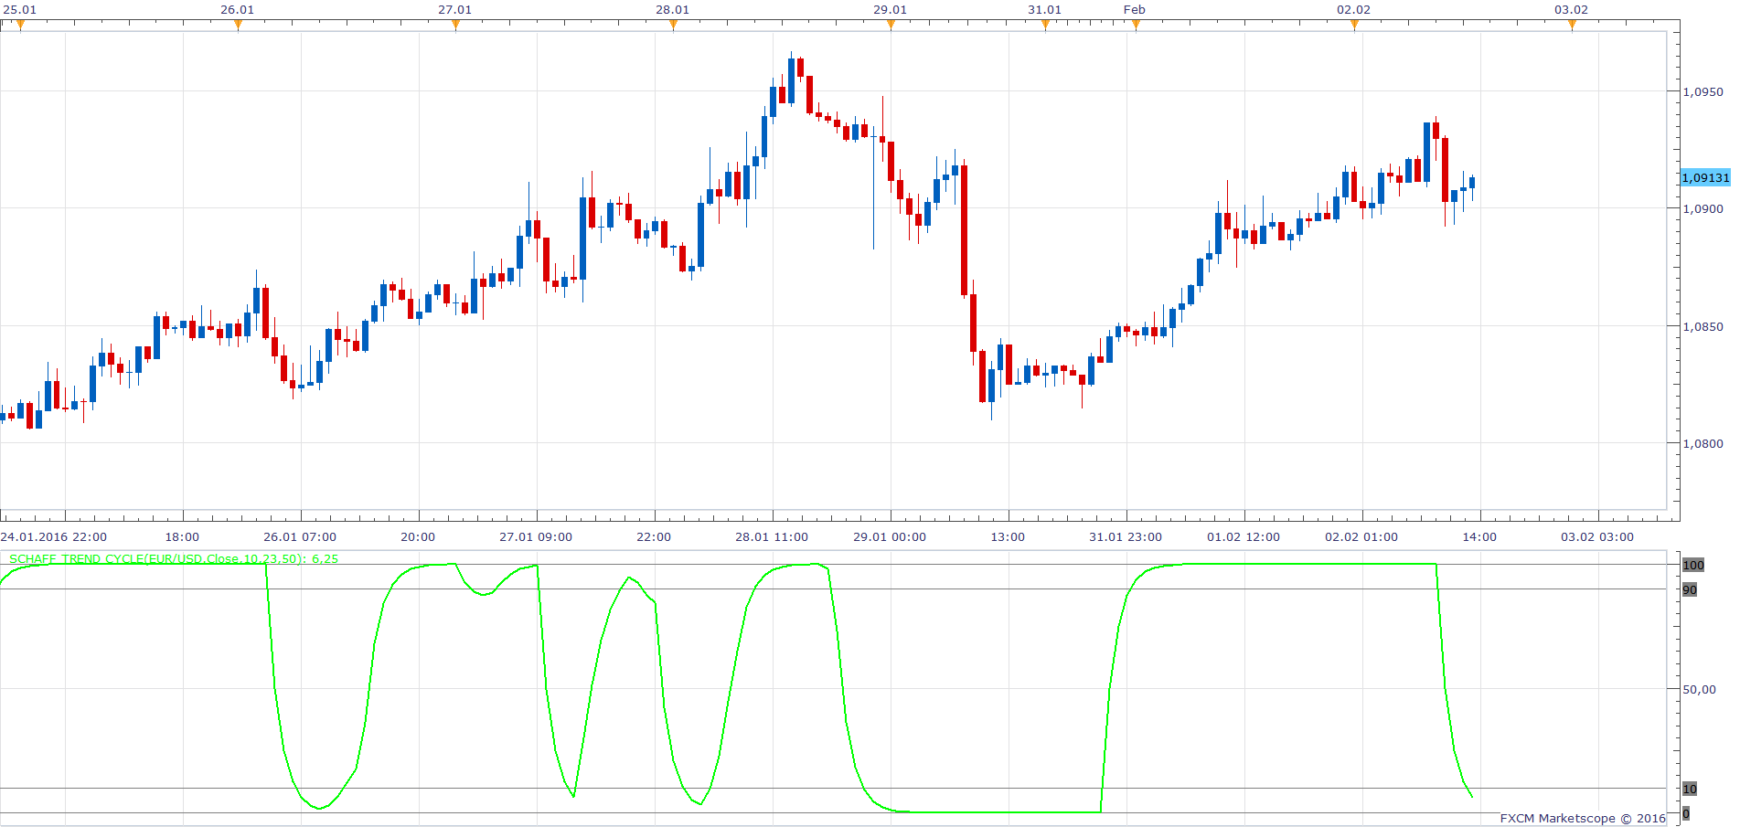This screenshot has height=827, width=1740.
Task: Click the 01.02 12:00 time label
Action: (x=1244, y=536)
